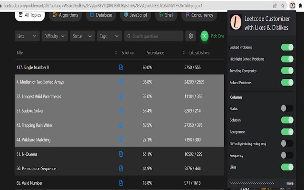Enable the Difficulty column switch
The width and height of the screenshot is (304, 190).
point(287,144)
